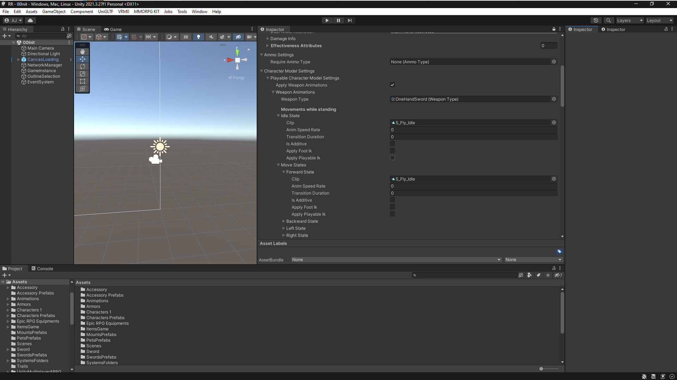Select the Scale tool

pyautogui.click(x=82, y=74)
